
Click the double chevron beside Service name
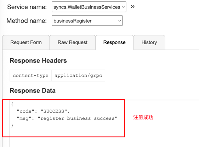[133, 7]
